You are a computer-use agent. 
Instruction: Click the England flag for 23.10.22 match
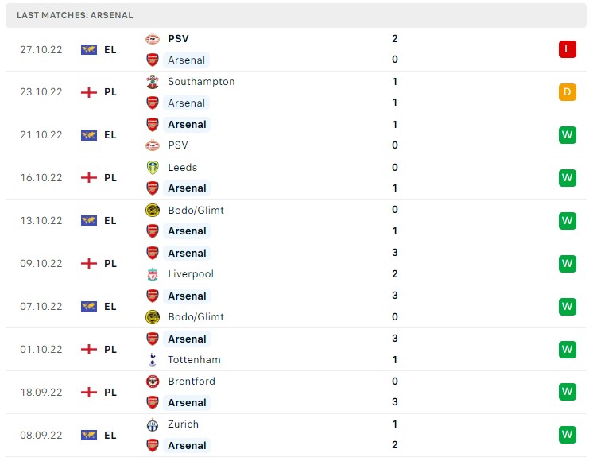(x=89, y=92)
